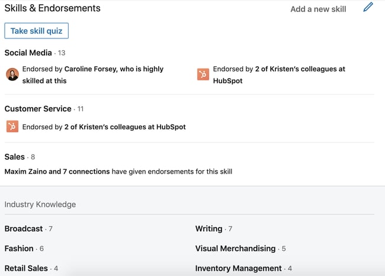Open the Social Media skill
The height and width of the screenshot is (276, 385).
28,53
